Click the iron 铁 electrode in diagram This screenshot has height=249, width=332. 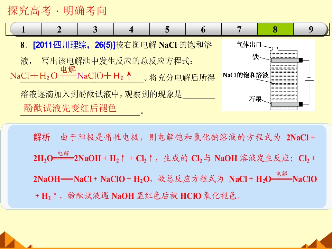click(x=287, y=60)
